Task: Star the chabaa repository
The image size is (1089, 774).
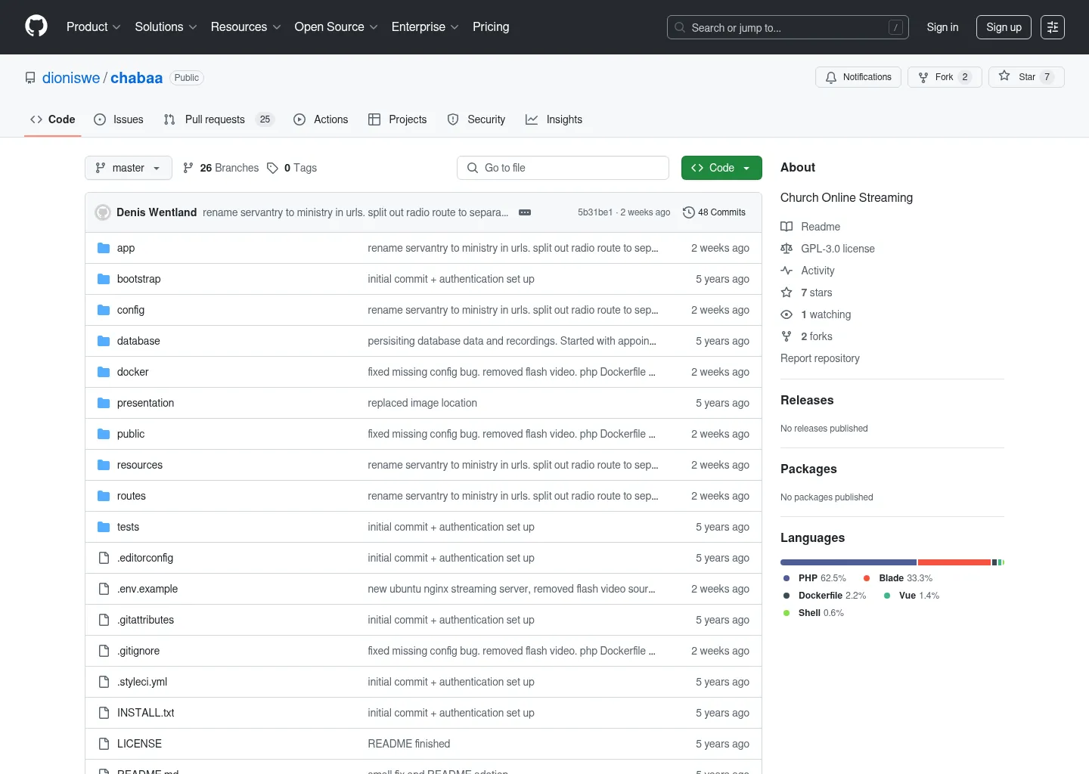Action: [x=1025, y=77]
